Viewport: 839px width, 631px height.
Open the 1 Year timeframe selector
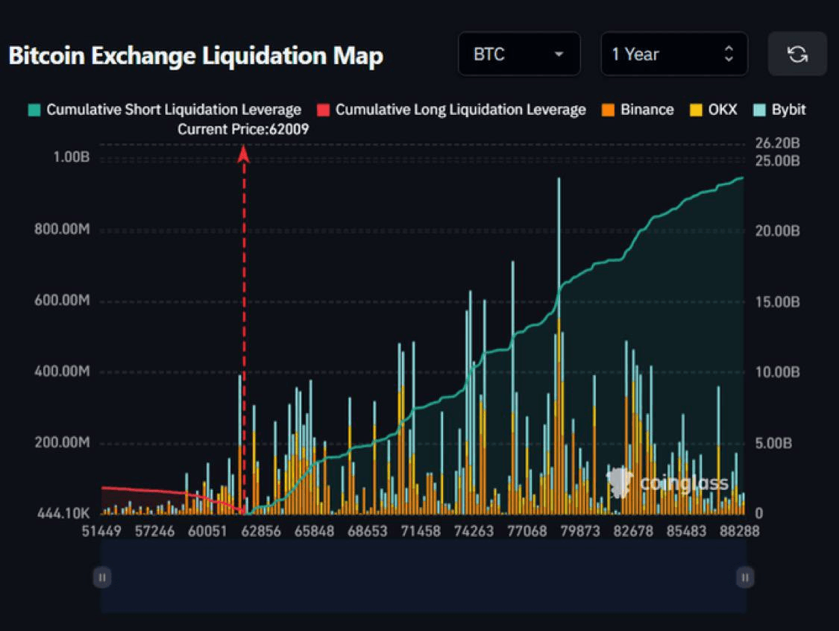[674, 54]
